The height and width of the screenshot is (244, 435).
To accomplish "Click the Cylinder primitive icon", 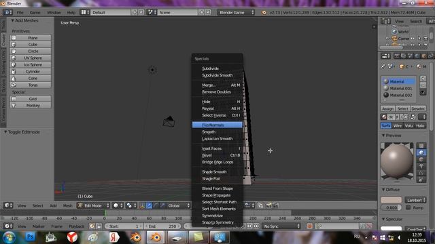I will (x=14, y=71).
